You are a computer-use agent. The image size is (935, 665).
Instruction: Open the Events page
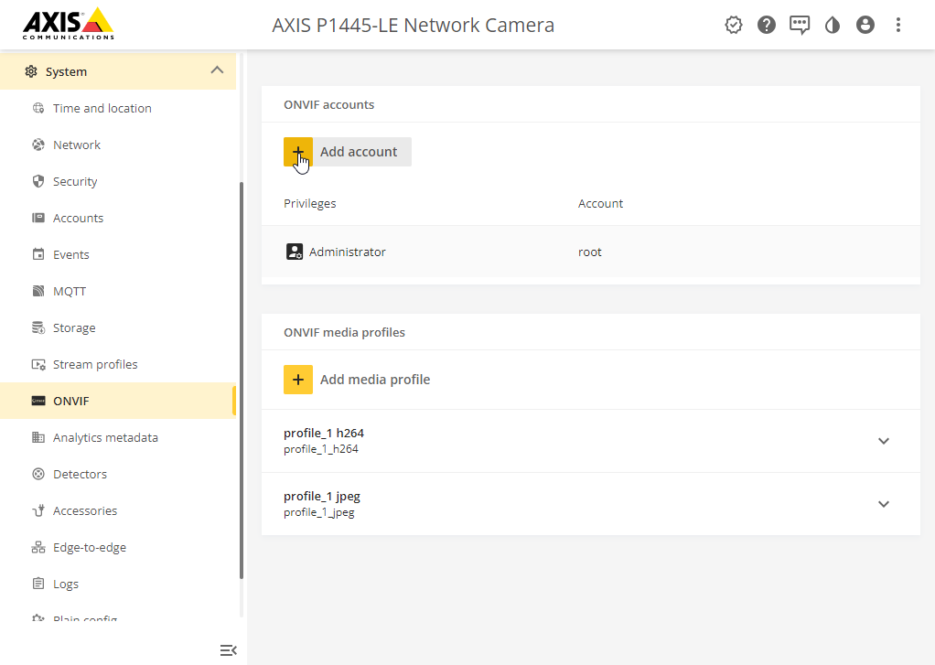coord(71,254)
